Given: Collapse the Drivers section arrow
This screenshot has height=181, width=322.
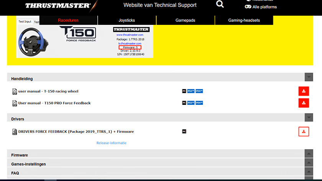Looking at the screenshot, I should 309,117.
